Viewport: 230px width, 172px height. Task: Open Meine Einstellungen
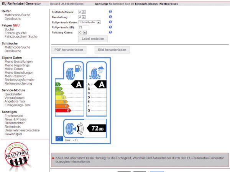tap(19, 73)
